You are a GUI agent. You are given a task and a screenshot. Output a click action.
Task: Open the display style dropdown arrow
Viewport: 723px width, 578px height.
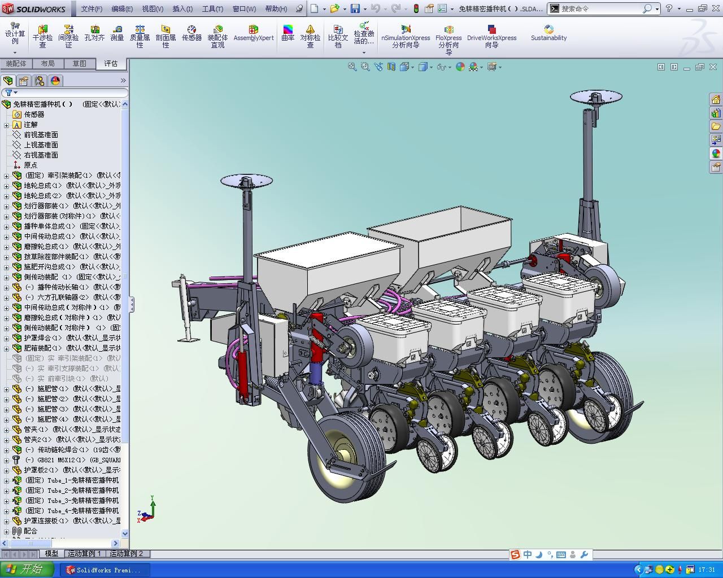[x=432, y=67]
